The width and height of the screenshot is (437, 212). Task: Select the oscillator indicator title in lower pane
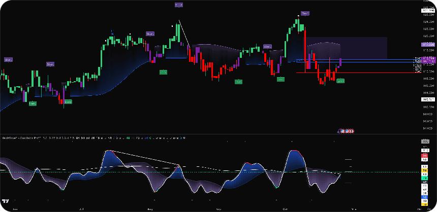coord(21,138)
